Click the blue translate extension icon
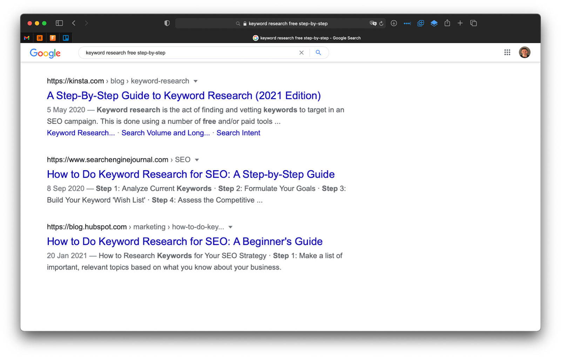This screenshot has width=561, height=358. [x=420, y=23]
